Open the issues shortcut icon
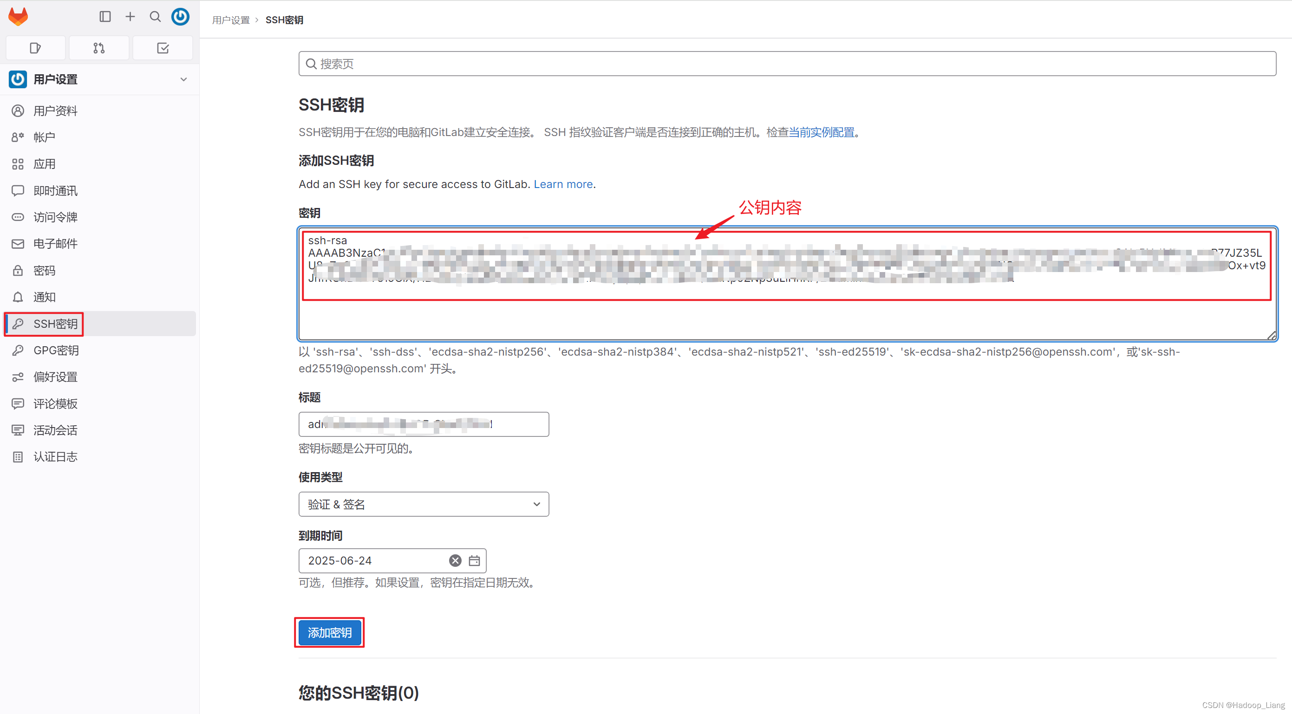 click(x=35, y=48)
